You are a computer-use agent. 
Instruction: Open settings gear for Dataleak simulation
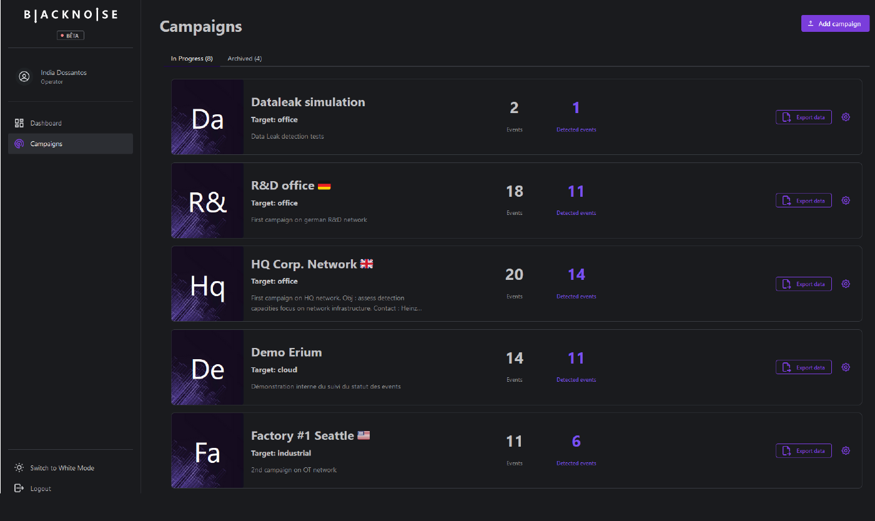(x=846, y=117)
